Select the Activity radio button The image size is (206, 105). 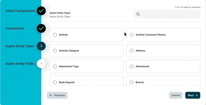[x=55, y=35]
